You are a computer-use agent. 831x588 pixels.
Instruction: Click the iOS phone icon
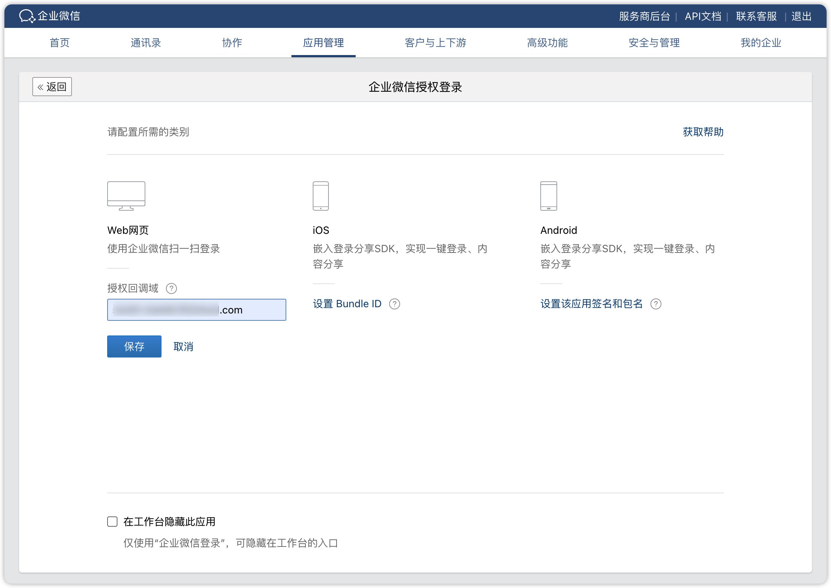click(x=320, y=196)
